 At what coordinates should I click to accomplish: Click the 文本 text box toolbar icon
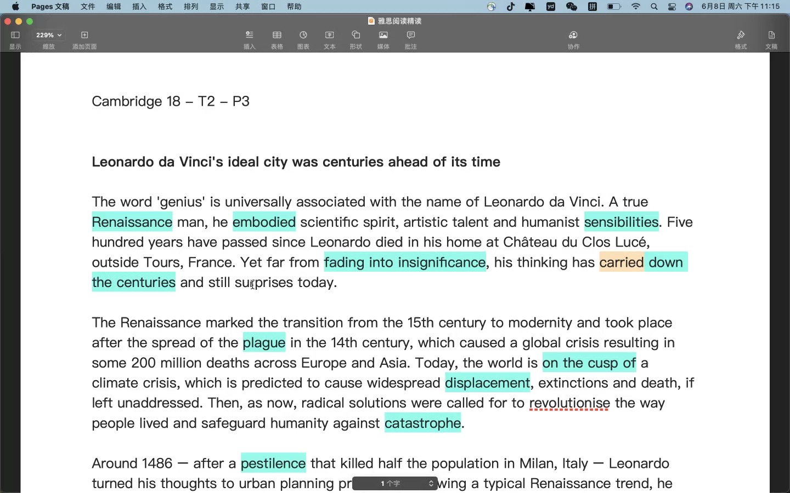tap(330, 35)
